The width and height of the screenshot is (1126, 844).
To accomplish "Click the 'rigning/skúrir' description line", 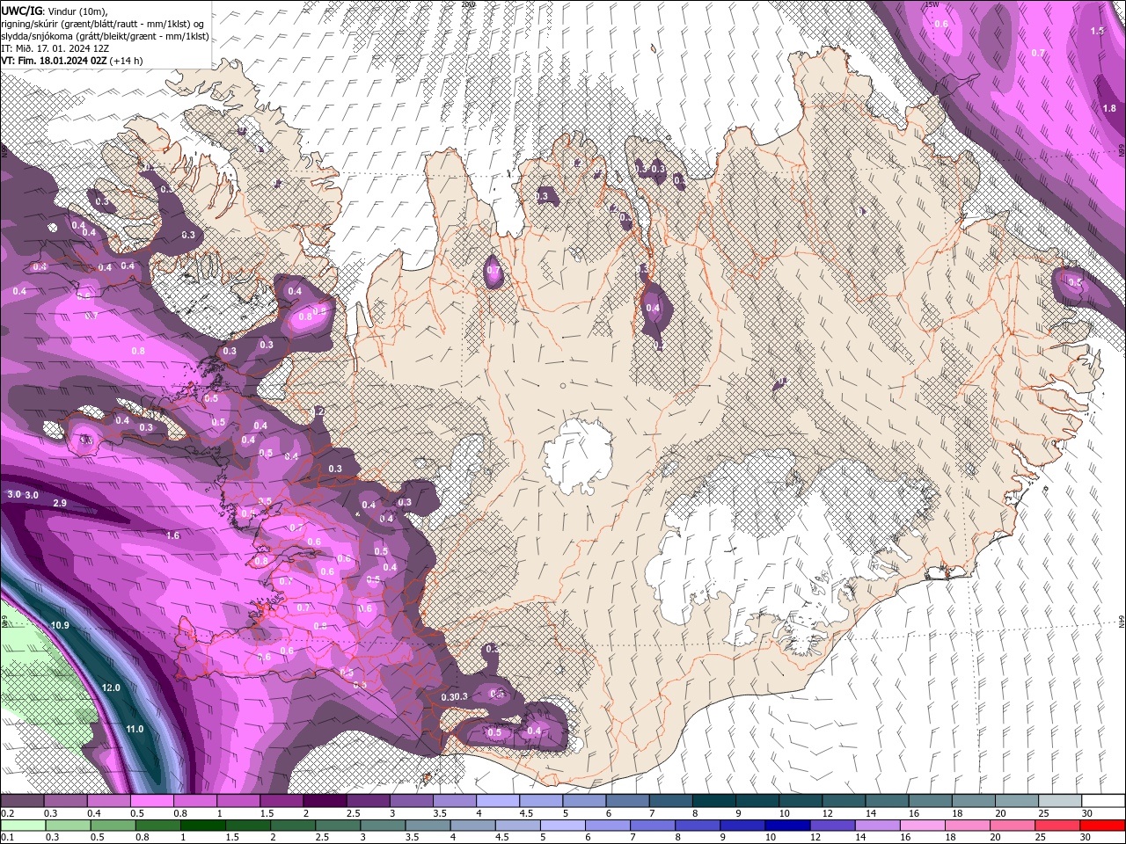I will point(104,24).
